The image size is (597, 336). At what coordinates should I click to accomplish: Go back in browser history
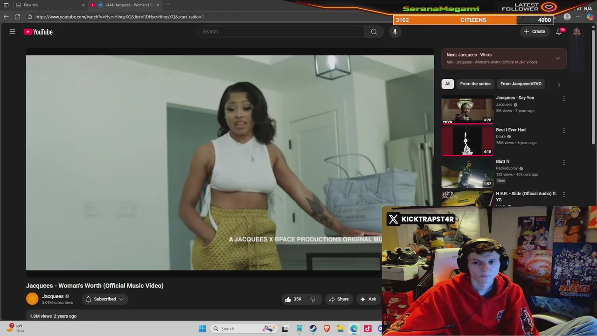coord(6,17)
